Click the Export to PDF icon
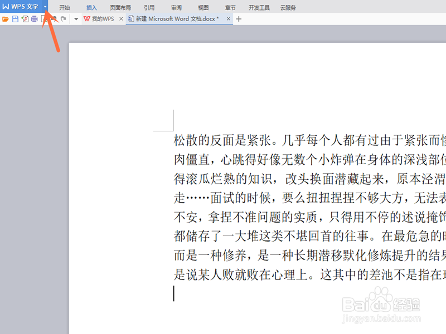The height and width of the screenshot is (334, 446). (25, 19)
